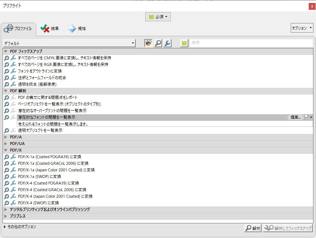The height and width of the screenshot is (238, 316).
Task: Switch to the 規格 tab
Action: [x=77, y=29]
